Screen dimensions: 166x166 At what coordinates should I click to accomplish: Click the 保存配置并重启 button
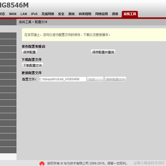click(x=103, y=52)
